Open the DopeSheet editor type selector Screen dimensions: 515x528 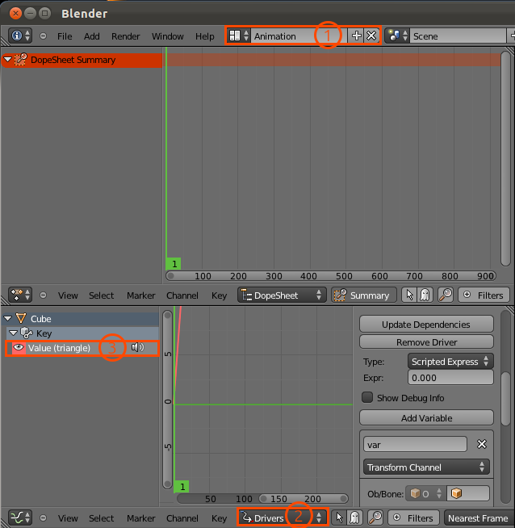(x=20, y=295)
